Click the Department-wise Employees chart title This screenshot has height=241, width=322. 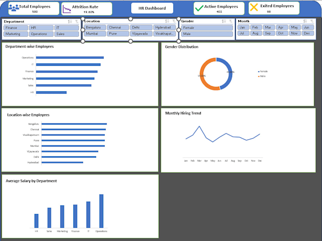pos(29,46)
